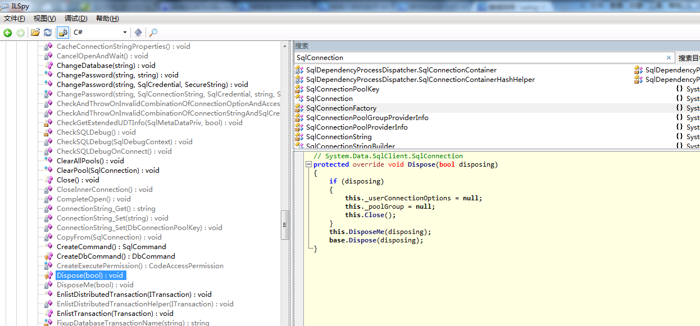Viewport: 700px width, 326px height.
Task: Select CheckGetExtendedUDTInfo(SqlMetaDataPriv, bool) node
Action: coord(149,123)
